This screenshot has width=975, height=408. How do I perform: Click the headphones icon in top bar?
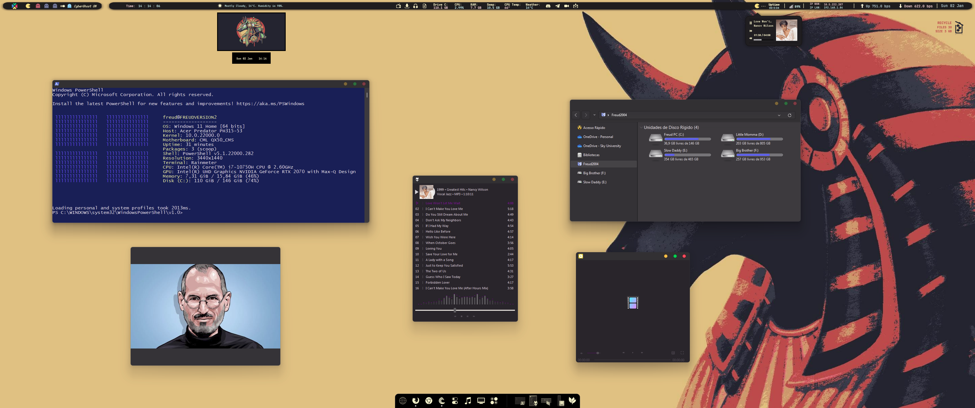coord(416,6)
